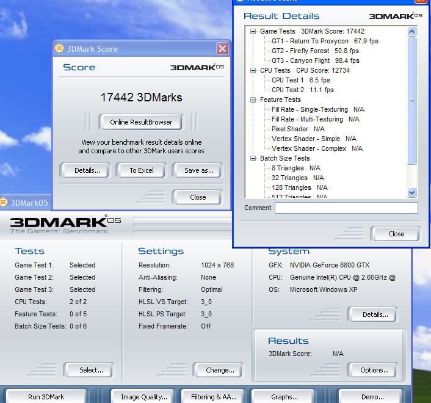This screenshot has width=431, height=403.
Task: Click the Save as... button
Action: [x=198, y=170]
